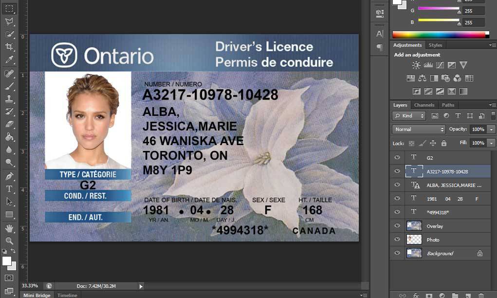Select the Zoom magnifier tool
The width and height of the screenshot is (497, 298).
[x=9, y=241]
